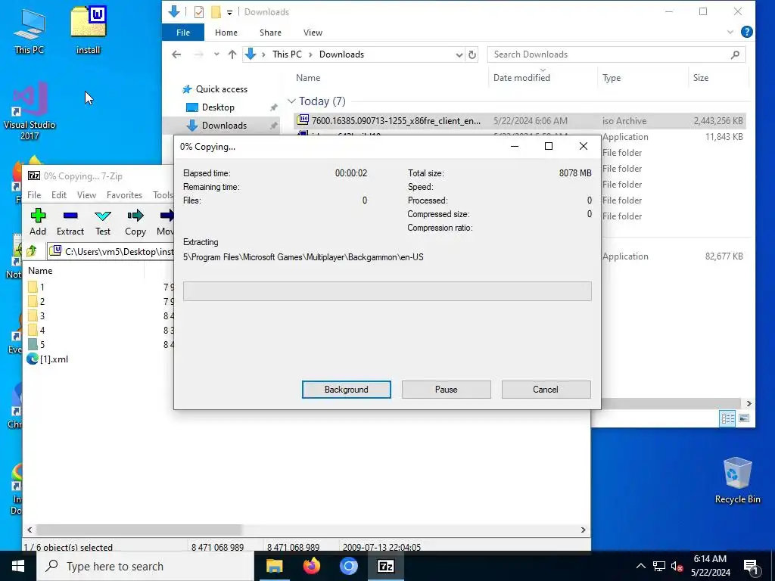This screenshot has width=775, height=581.
Task: Open recent locations dropdown in Explorer
Action: coord(216,54)
